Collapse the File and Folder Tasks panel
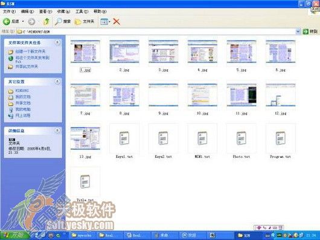Screen dimensions: 320x240 (57, 42)
